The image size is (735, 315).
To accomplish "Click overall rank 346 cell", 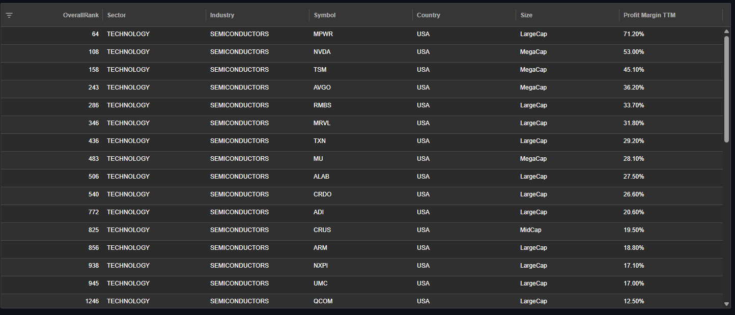I will click(94, 123).
